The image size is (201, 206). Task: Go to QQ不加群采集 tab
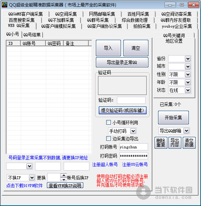[x=61, y=20]
